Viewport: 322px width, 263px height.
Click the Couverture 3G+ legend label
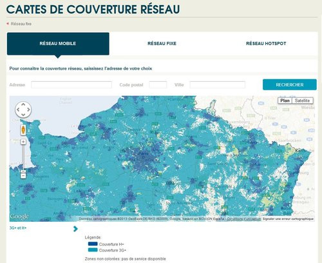pos(113,250)
